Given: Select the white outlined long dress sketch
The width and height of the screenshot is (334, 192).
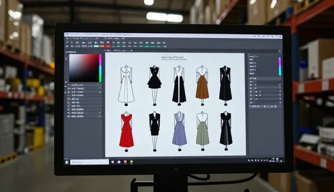Looking at the screenshot, I should 126,86.
